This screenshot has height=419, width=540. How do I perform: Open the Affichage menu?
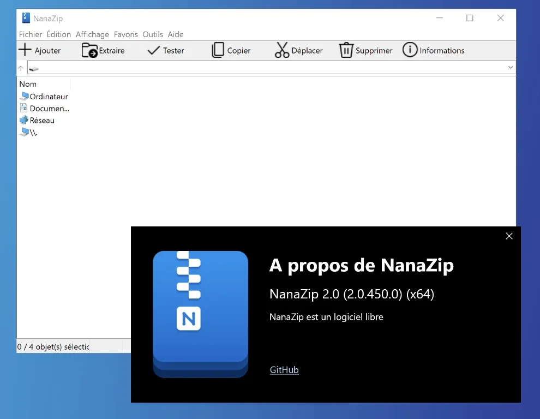pos(92,34)
